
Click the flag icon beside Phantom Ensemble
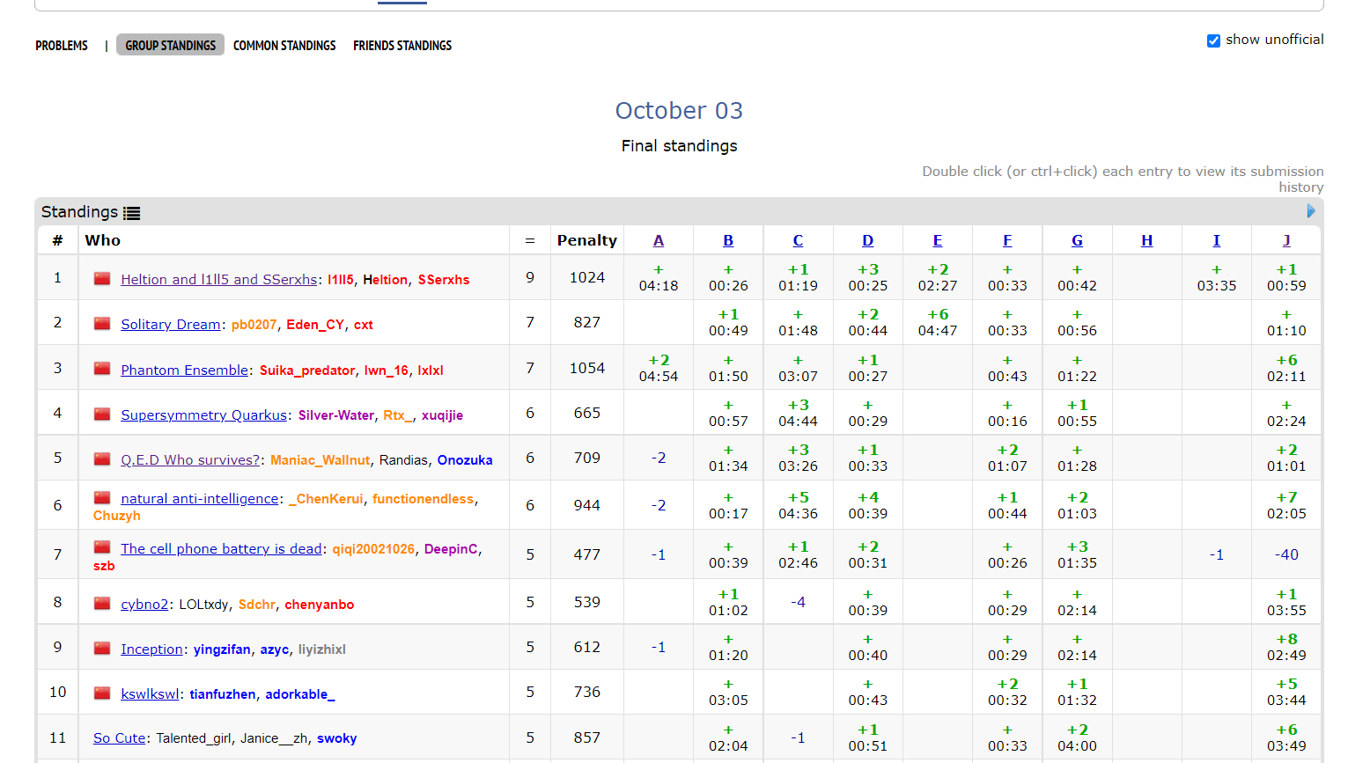tap(102, 369)
